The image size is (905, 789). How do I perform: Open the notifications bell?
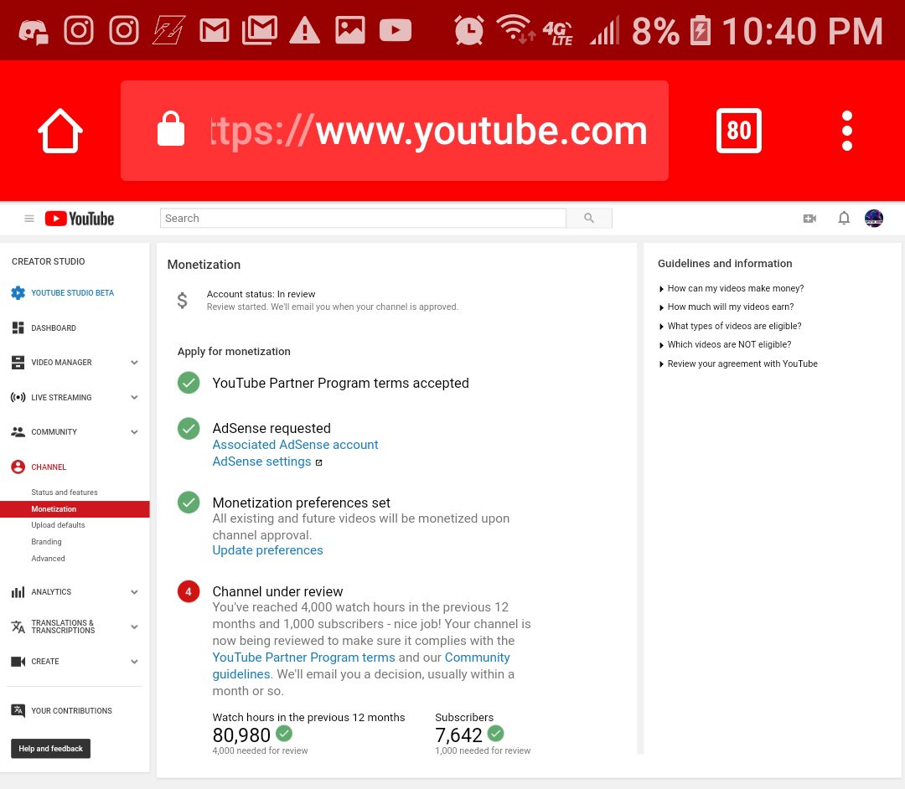pyautogui.click(x=844, y=218)
